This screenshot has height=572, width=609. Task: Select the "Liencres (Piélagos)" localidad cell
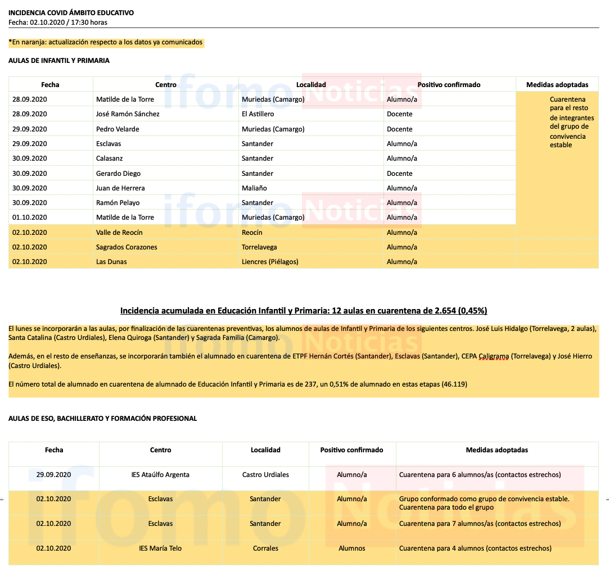tap(270, 262)
